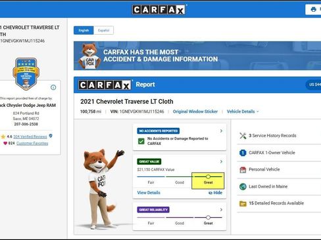Click 15 Detailed Records Available text

276,203
